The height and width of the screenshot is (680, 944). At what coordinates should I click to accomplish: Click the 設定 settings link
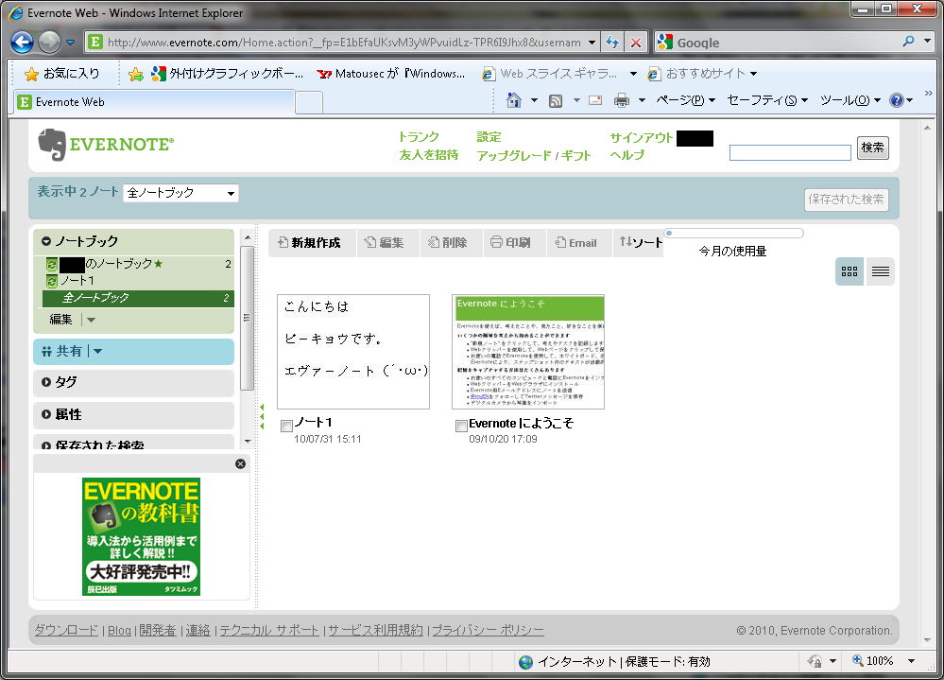(489, 137)
